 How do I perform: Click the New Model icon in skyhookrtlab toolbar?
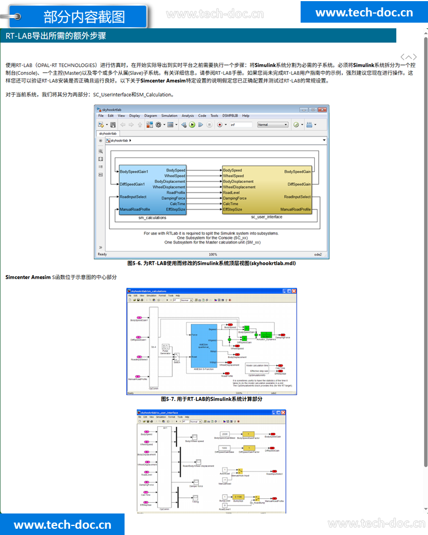coord(101,125)
